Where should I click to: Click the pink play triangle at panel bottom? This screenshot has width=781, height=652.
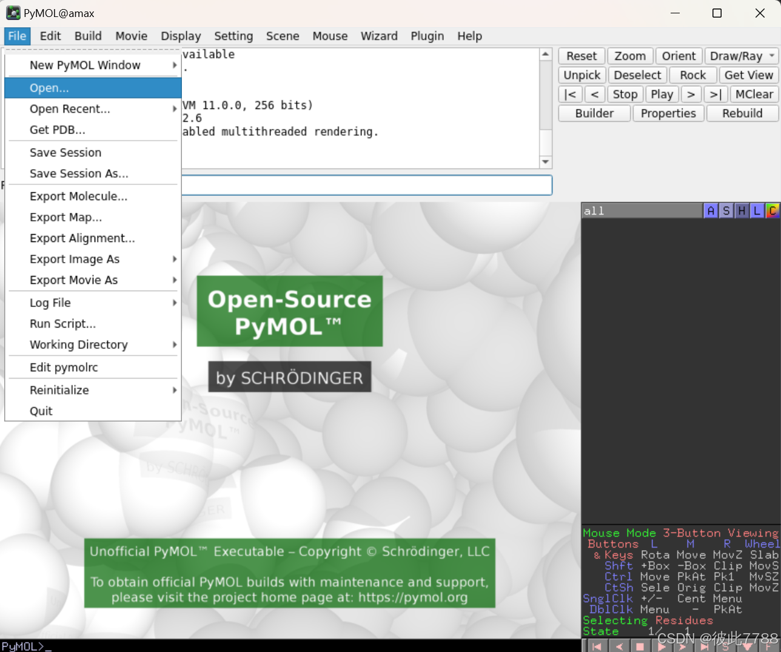point(662,647)
